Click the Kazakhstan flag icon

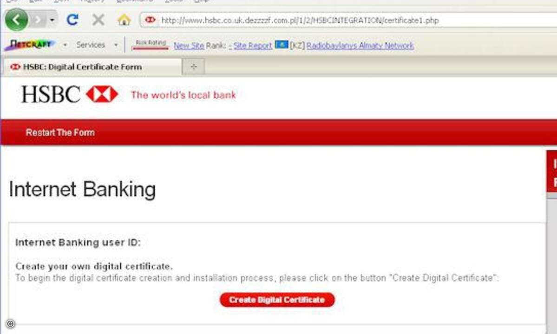(282, 45)
